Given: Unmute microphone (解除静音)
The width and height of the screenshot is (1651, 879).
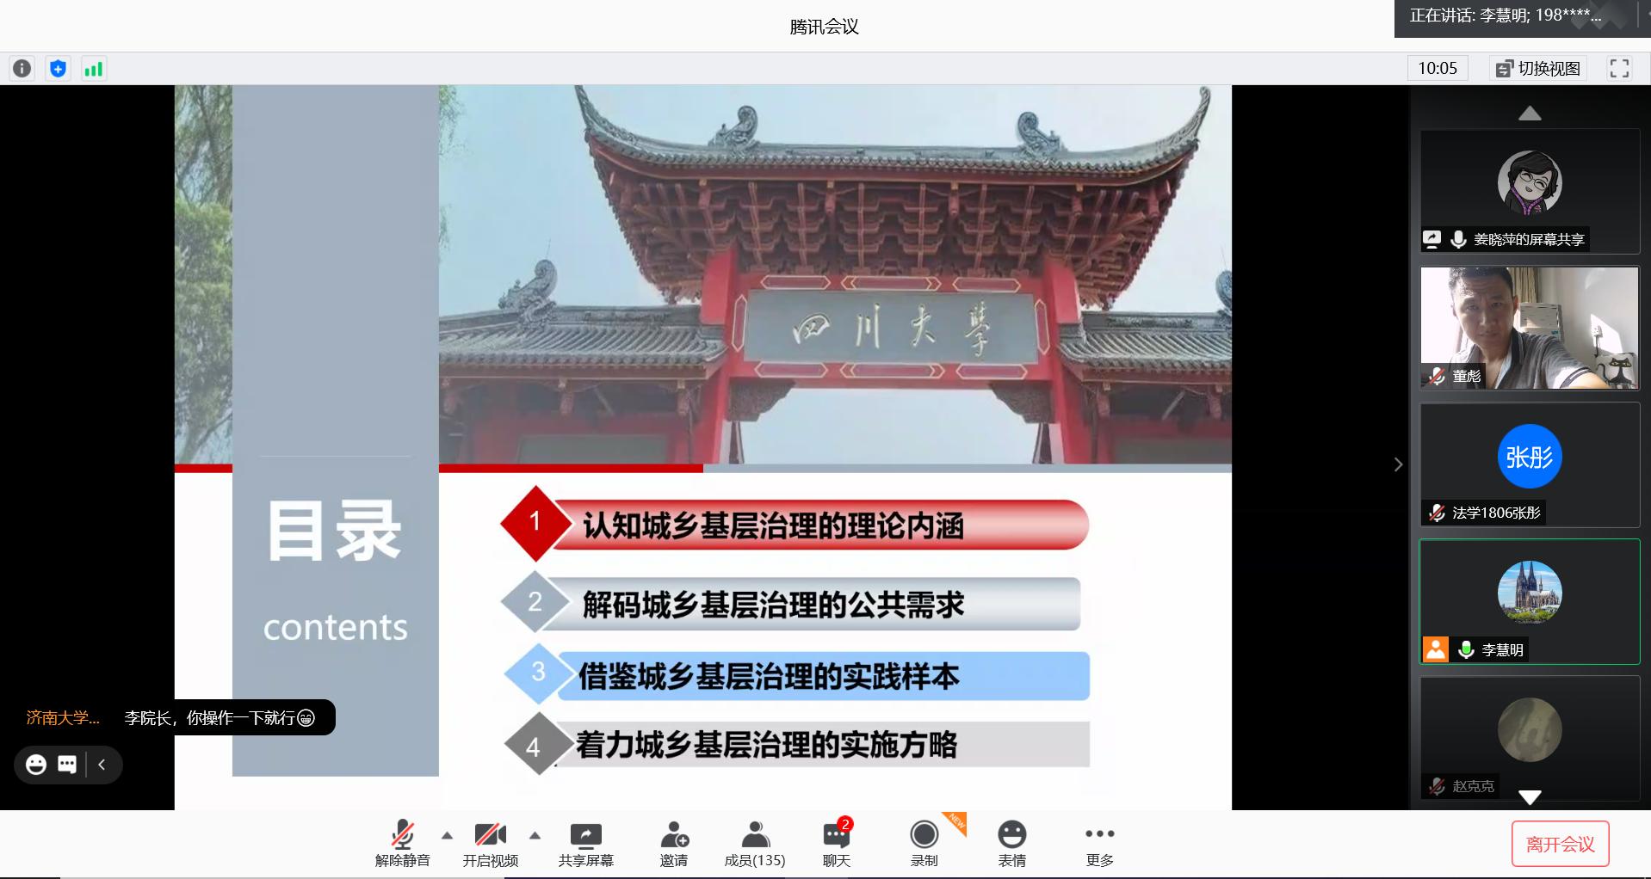Looking at the screenshot, I should click(402, 843).
